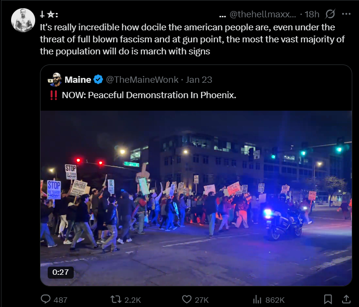Viewport: 359px width, 307px height.
Task: Open the @TheMaineWonk handle link
Action: click(x=142, y=80)
